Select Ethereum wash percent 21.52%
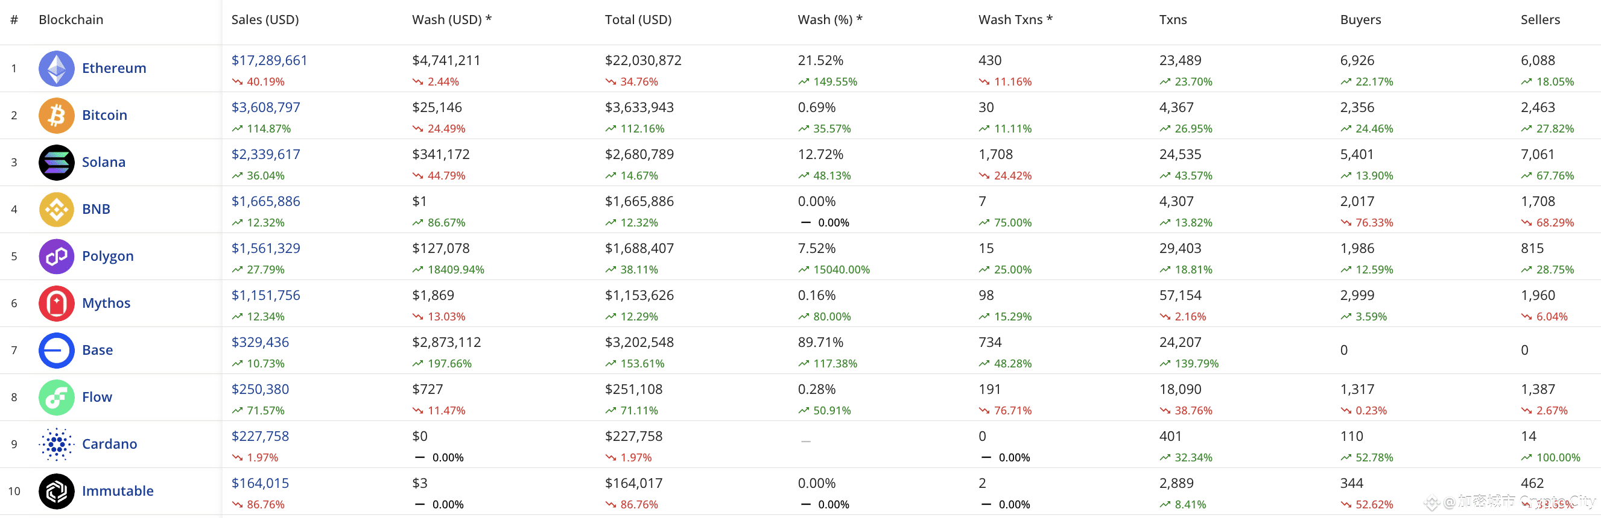 point(820,61)
